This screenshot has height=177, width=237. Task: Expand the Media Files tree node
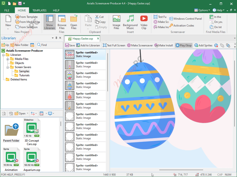point(8,59)
